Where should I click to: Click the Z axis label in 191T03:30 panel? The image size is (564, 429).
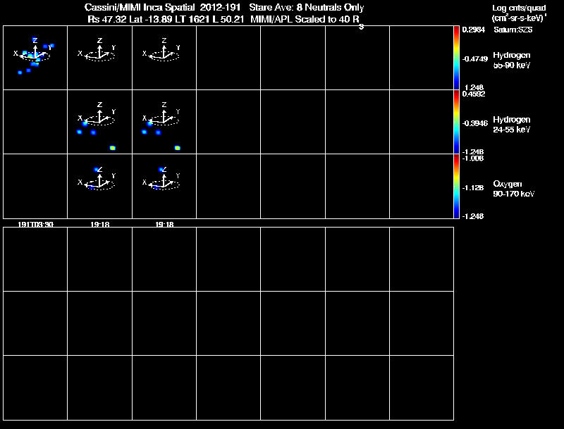35,40
